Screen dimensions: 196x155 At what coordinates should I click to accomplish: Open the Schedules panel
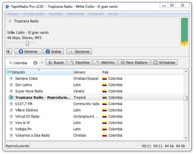pyautogui.click(x=164, y=62)
